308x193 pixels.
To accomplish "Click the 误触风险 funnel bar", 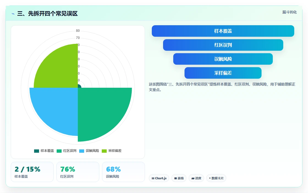I will [x=223, y=59].
